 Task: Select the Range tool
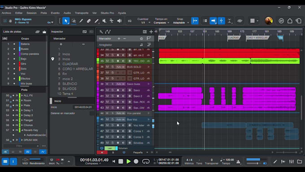74,21
